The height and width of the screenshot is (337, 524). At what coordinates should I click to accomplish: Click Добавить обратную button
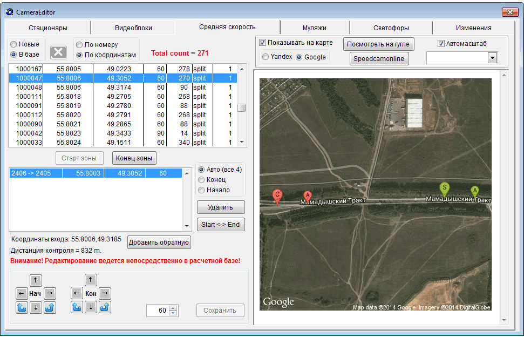pos(159,242)
